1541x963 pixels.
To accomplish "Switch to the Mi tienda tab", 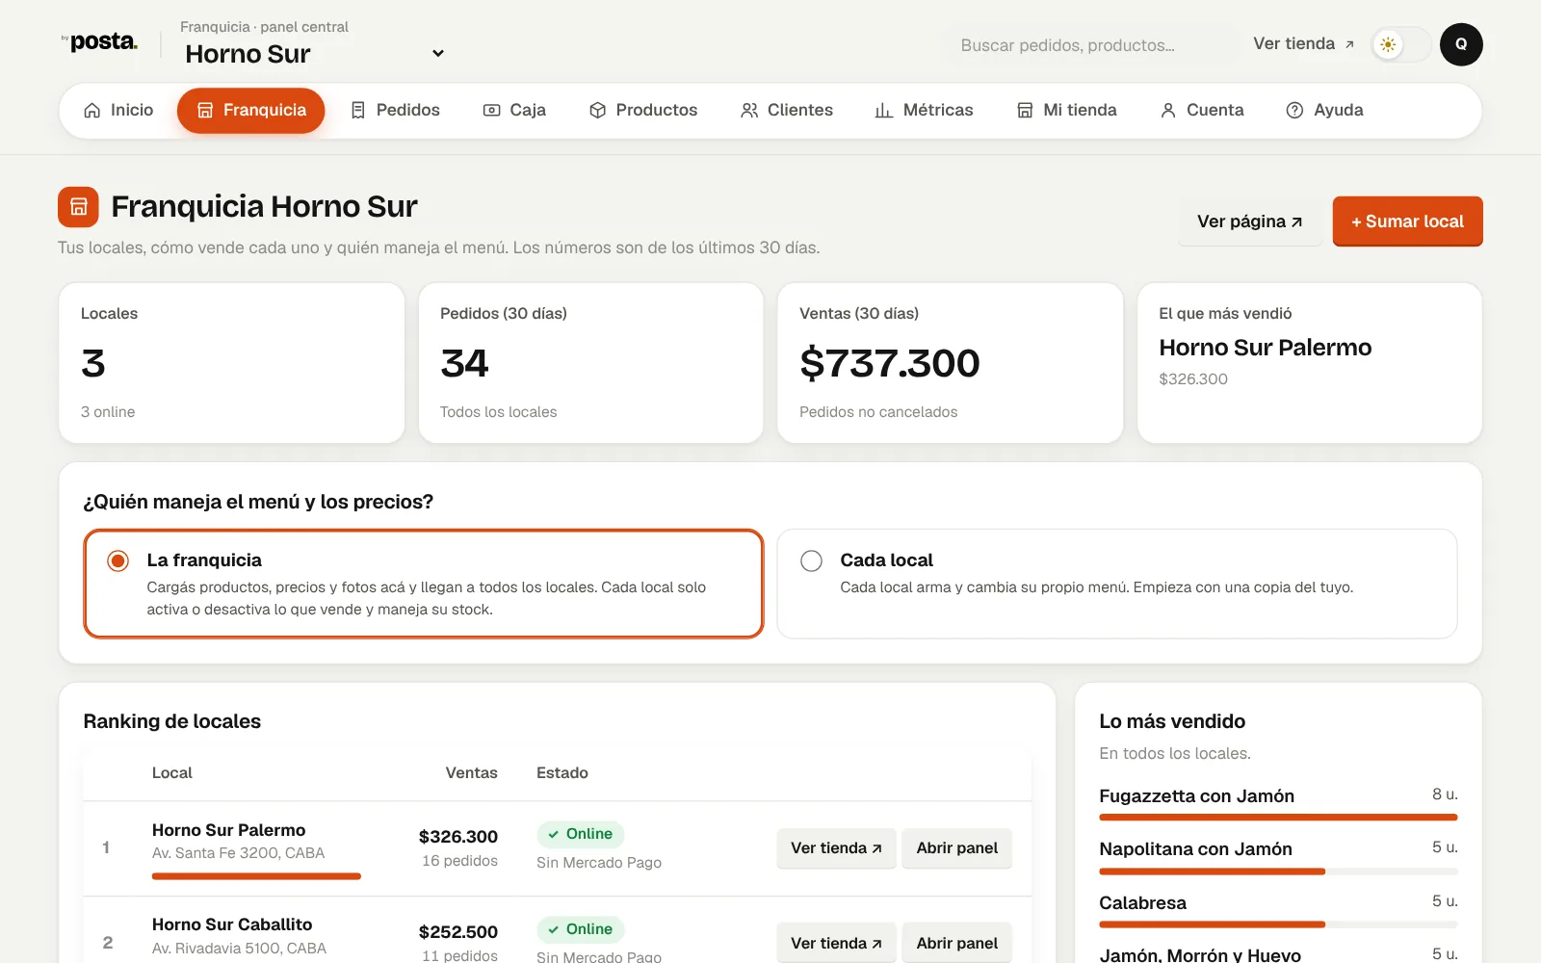I will 1067,111.
